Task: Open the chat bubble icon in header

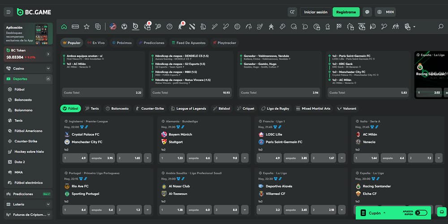Action: pyautogui.click(x=367, y=12)
